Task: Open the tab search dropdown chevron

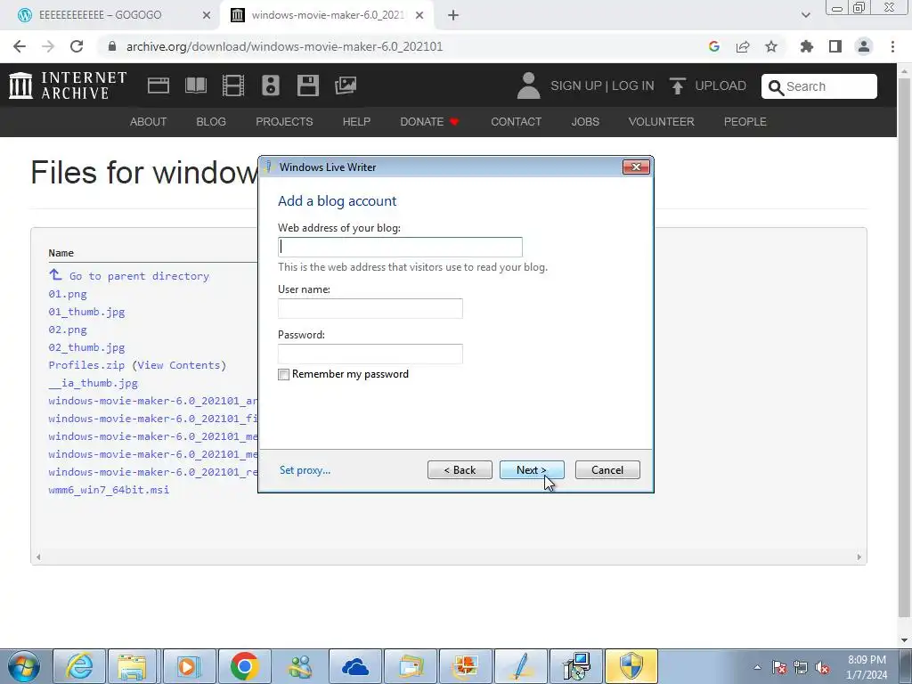Action: click(x=805, y=15)
